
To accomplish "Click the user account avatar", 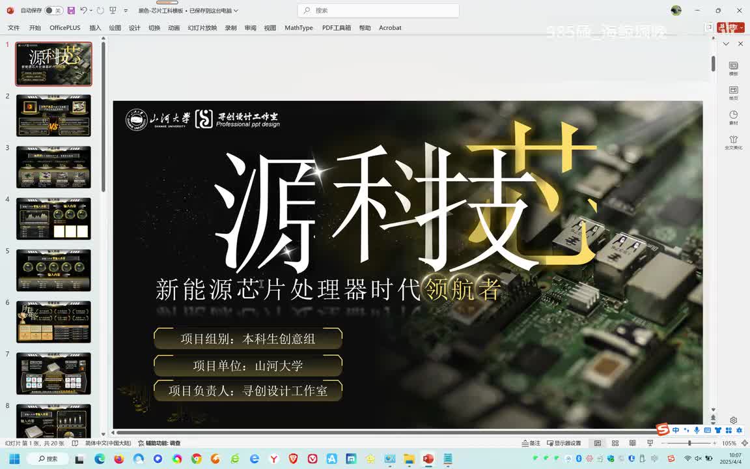I will pos(676,10).
